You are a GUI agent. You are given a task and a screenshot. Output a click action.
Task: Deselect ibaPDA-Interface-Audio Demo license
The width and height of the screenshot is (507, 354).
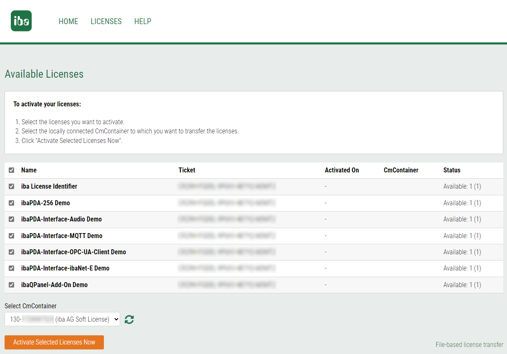click(11, 219)
